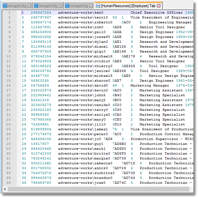
Task: Click adventure-works\jill0 login text
Action: tap(82, 124)
